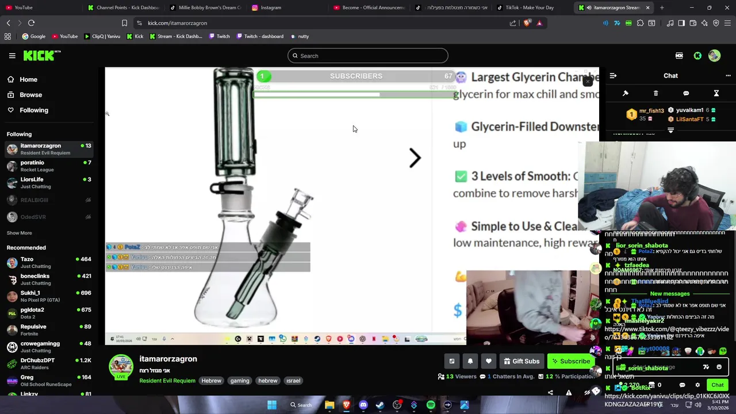The width and height of the screenshot is (736, 414).
Task: Open chat settings gear icon
Action: [x=697, y=385]
